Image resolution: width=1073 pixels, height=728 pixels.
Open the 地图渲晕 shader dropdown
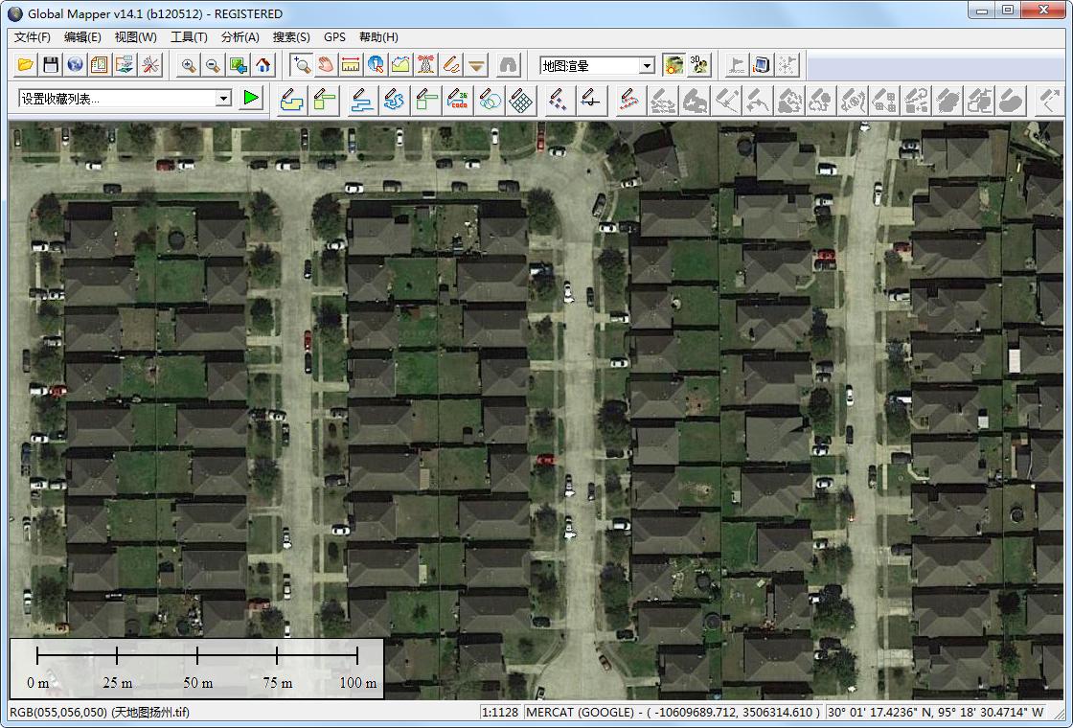648,66
